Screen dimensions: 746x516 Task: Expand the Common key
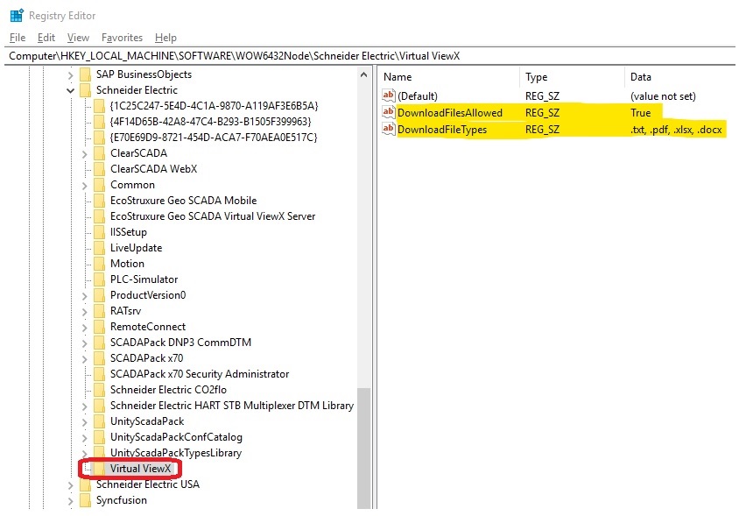click(85, 185)
